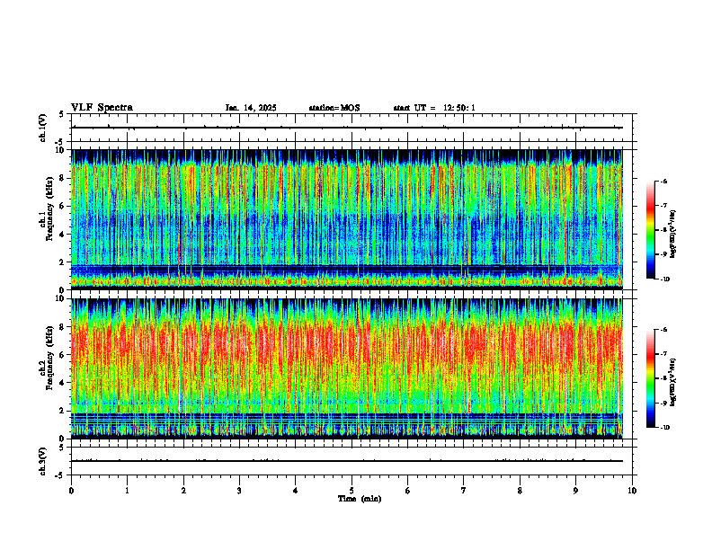Click the "Time (min)" x-axis label
This screenshot has height=550, width=712.
(x=360, y=499)
